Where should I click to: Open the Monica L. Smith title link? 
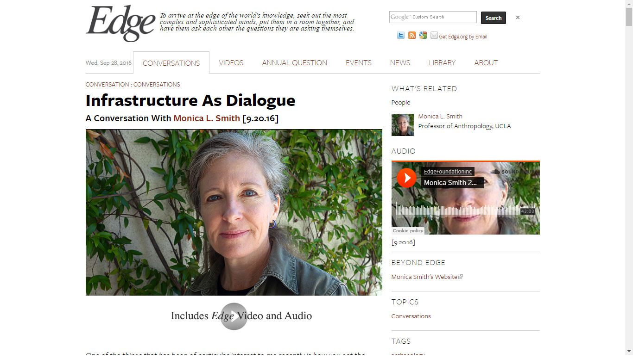[207, 118]
